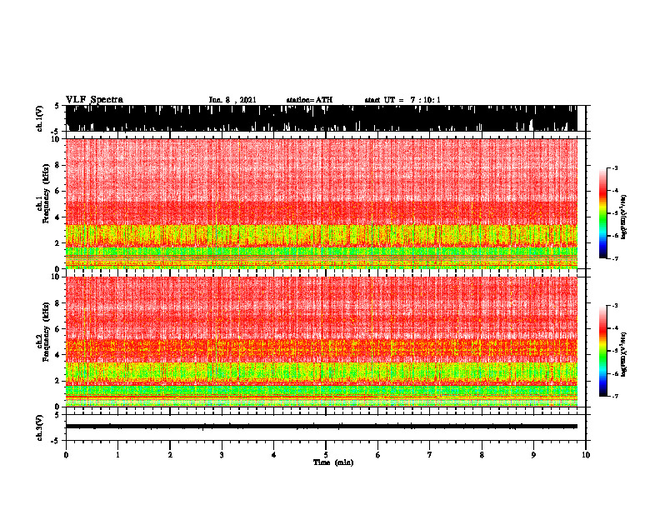Click the time axis tick label "4"
The width and height of the screenshot is (660, 510).
(x=274, y=455)
